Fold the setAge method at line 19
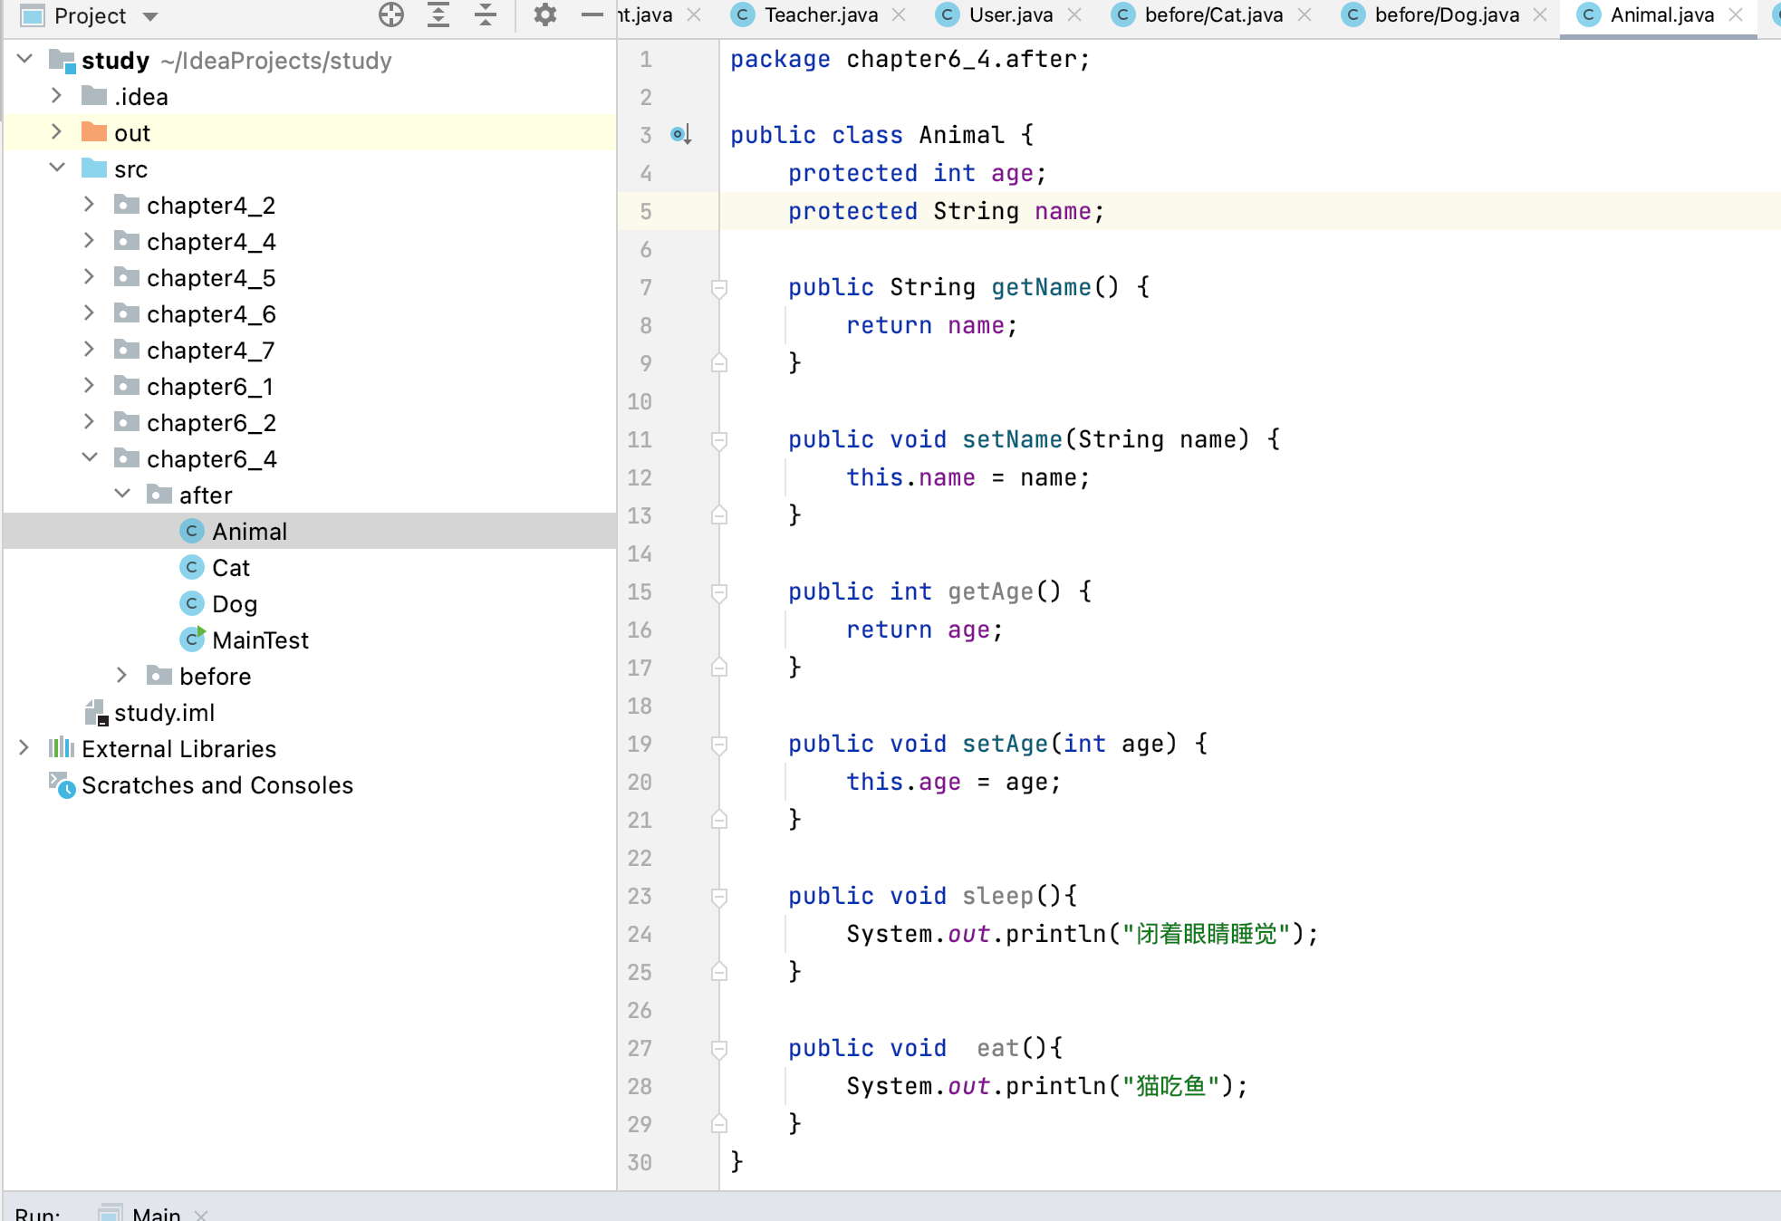 719,745
